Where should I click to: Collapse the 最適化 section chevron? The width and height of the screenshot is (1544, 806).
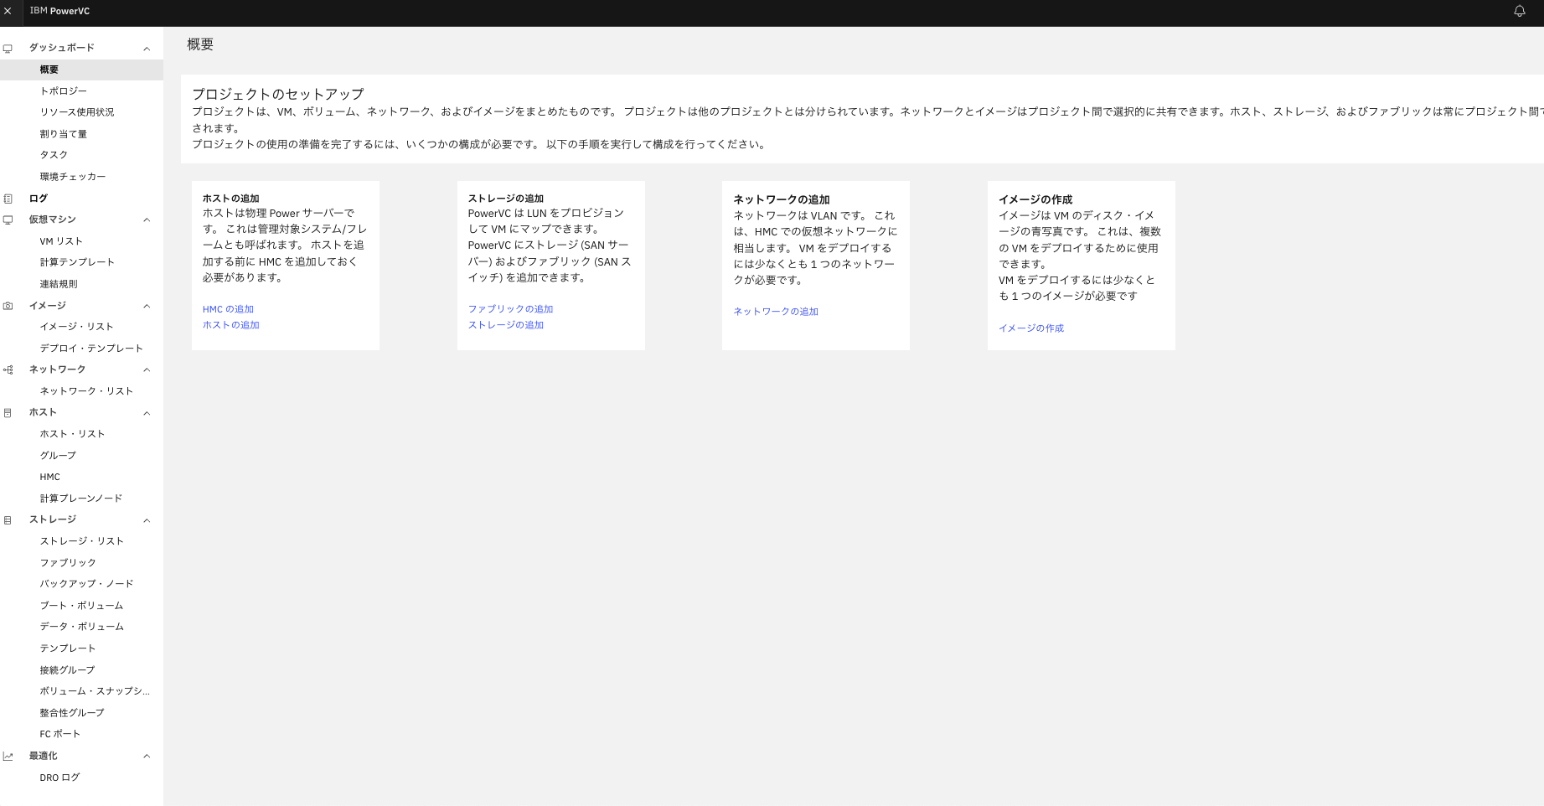point(147,756)
